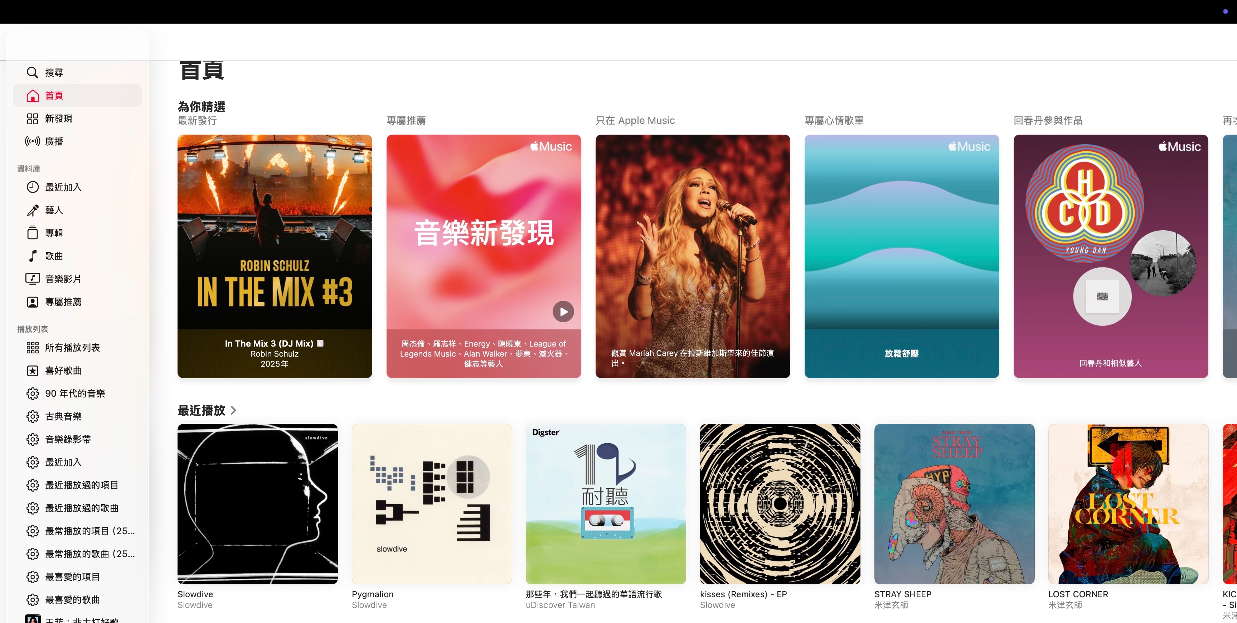Select the 歌曲 music note icon

[32, 256]
